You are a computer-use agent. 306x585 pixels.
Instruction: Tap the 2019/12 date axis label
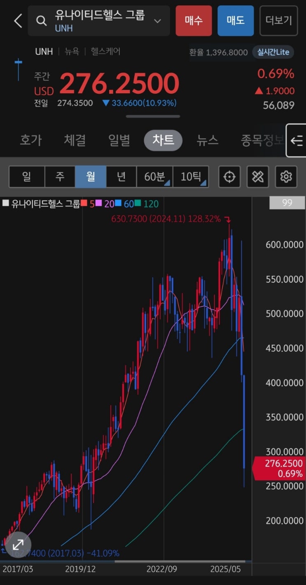click(x=80, y=569)
